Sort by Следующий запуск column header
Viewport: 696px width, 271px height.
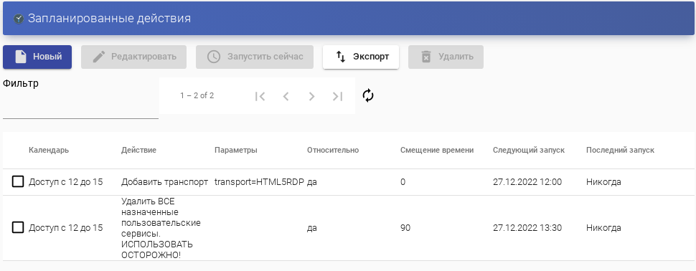point(529,150)
